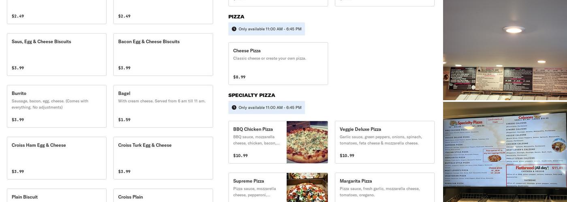The image size is (567, 202).
Task: Select Bacon Egg & Cheese Biscuits
Action: [163, 55]
